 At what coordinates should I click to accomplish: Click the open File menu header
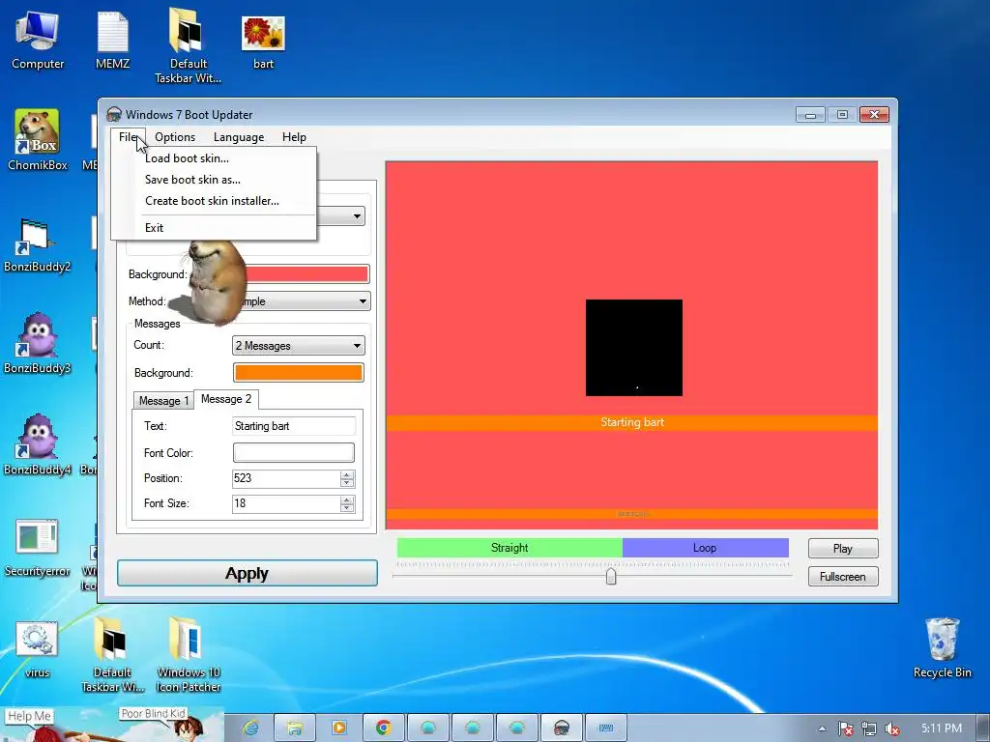[x=129, y=137]
